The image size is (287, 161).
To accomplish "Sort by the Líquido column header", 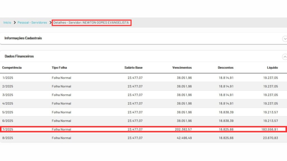I will point(272,68).
